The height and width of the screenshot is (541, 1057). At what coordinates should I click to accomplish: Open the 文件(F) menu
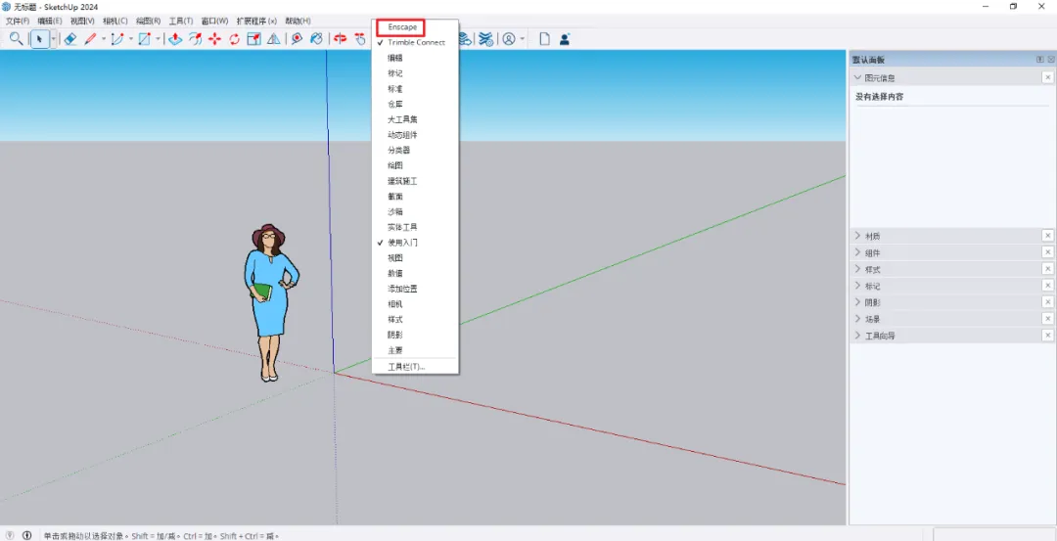[18, 21]
